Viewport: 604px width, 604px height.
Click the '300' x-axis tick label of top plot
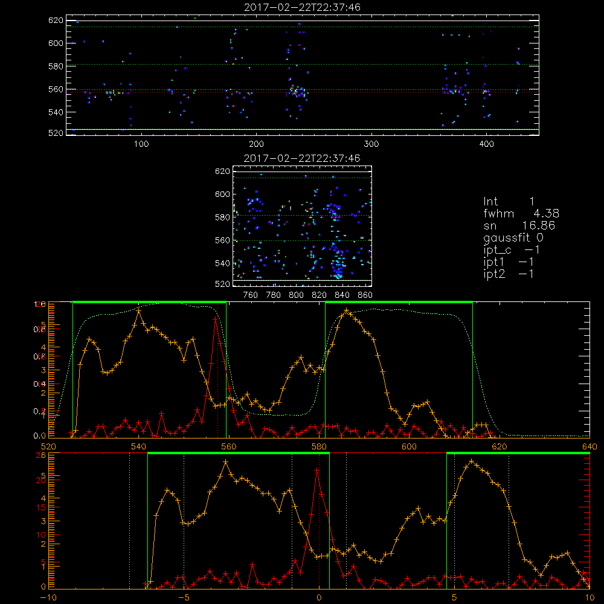(371, 144)
